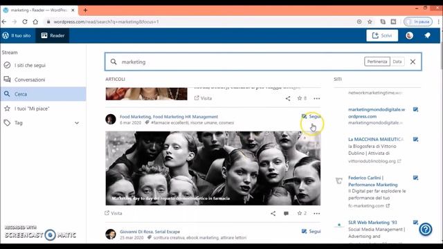Image resolution: width=443 pixels, height=249 pixels.
Task: Open the black-and-white faces article image
Action: tap(213, 168)
